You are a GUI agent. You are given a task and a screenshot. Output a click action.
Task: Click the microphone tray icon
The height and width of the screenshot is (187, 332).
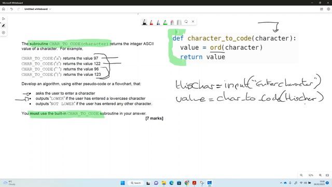click(x=290, y=183)
